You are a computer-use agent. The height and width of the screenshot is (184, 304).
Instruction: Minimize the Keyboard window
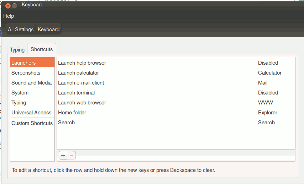(x=14, y=6)
